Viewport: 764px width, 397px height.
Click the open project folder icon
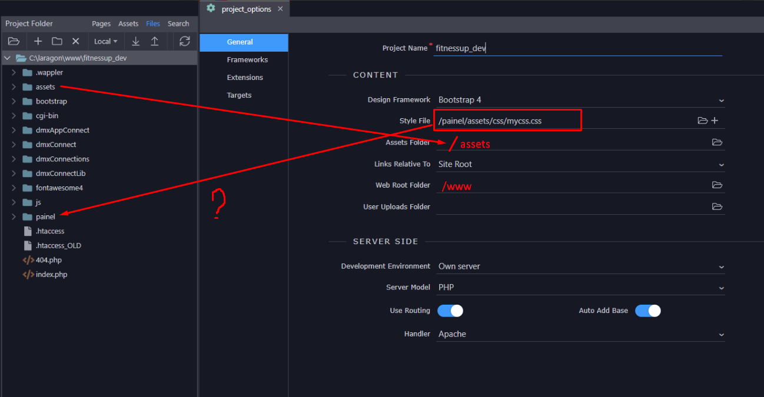pyautogui.click(x=14, y=41)
